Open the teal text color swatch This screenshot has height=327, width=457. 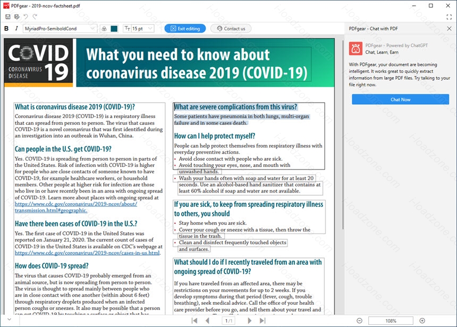(114, 29)
